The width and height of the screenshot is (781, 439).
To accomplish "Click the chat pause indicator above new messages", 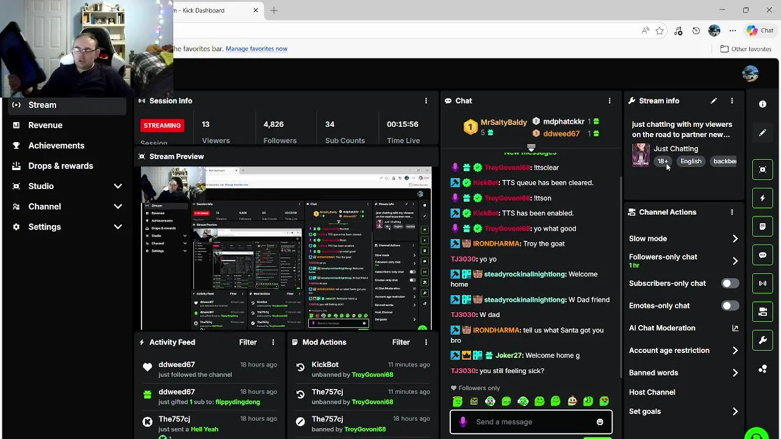I will pos(531,148).
